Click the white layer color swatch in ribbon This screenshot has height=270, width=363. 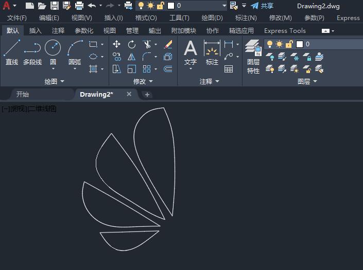(x=300, y=44)
